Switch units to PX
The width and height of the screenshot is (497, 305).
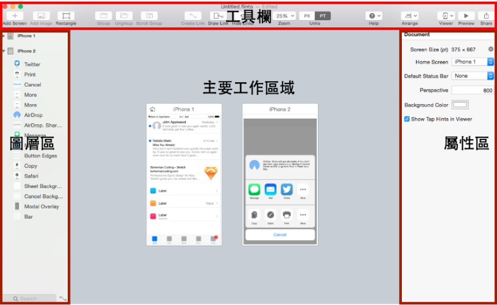click(307, 16)
